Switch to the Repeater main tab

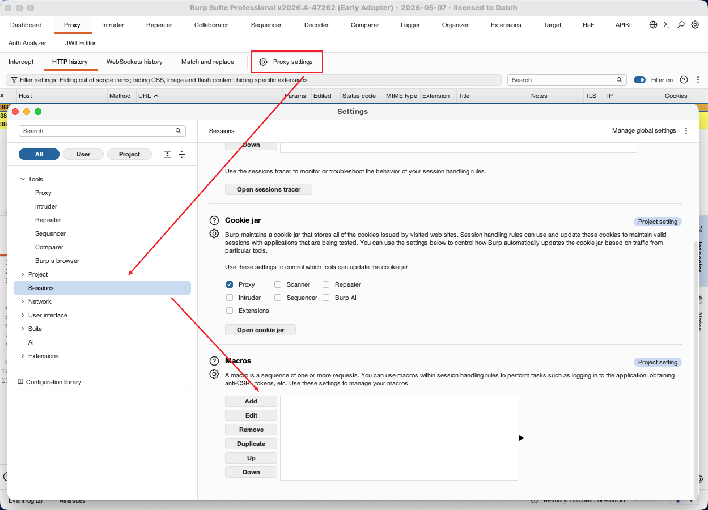(159, 25)
